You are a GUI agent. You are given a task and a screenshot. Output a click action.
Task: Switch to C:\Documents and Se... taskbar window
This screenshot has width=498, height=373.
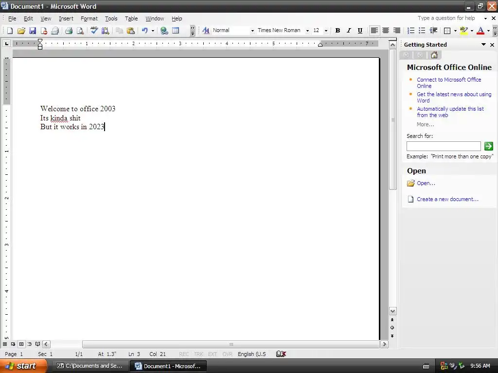(89, 366)
